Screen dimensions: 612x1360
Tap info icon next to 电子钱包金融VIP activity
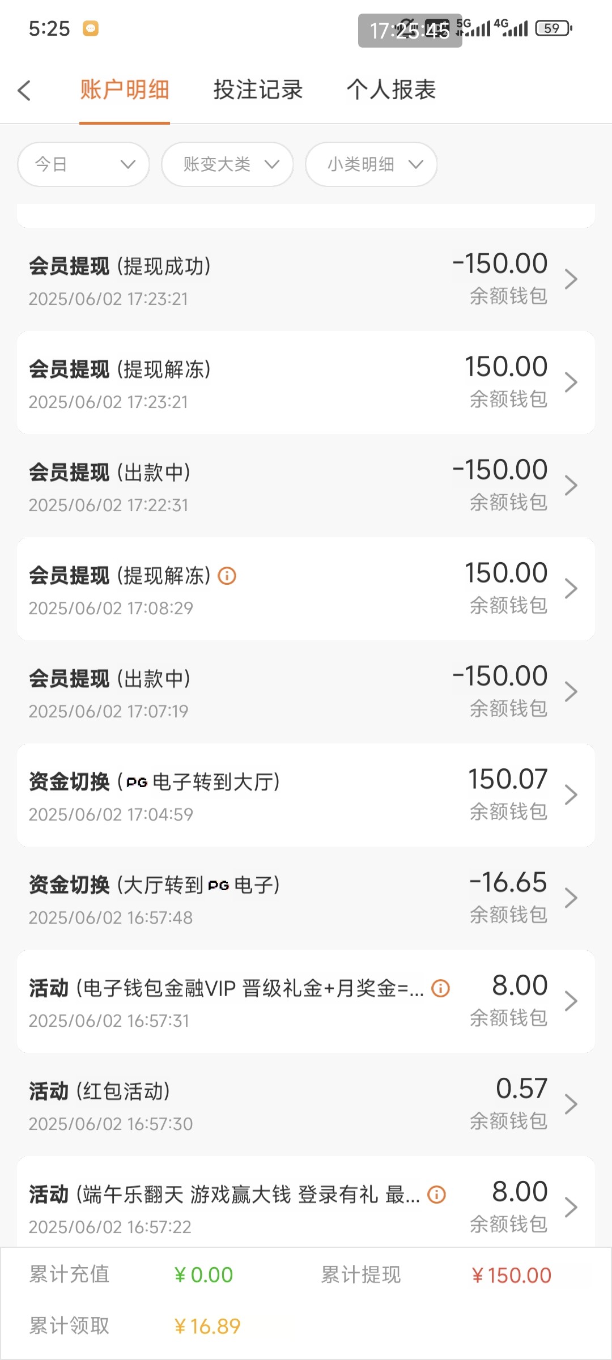coord(440,988)
